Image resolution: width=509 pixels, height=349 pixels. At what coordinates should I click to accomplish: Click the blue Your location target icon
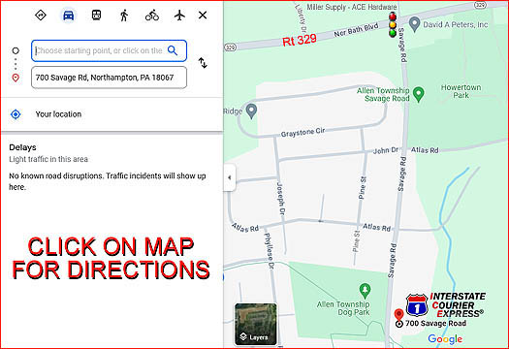point(16,114)
